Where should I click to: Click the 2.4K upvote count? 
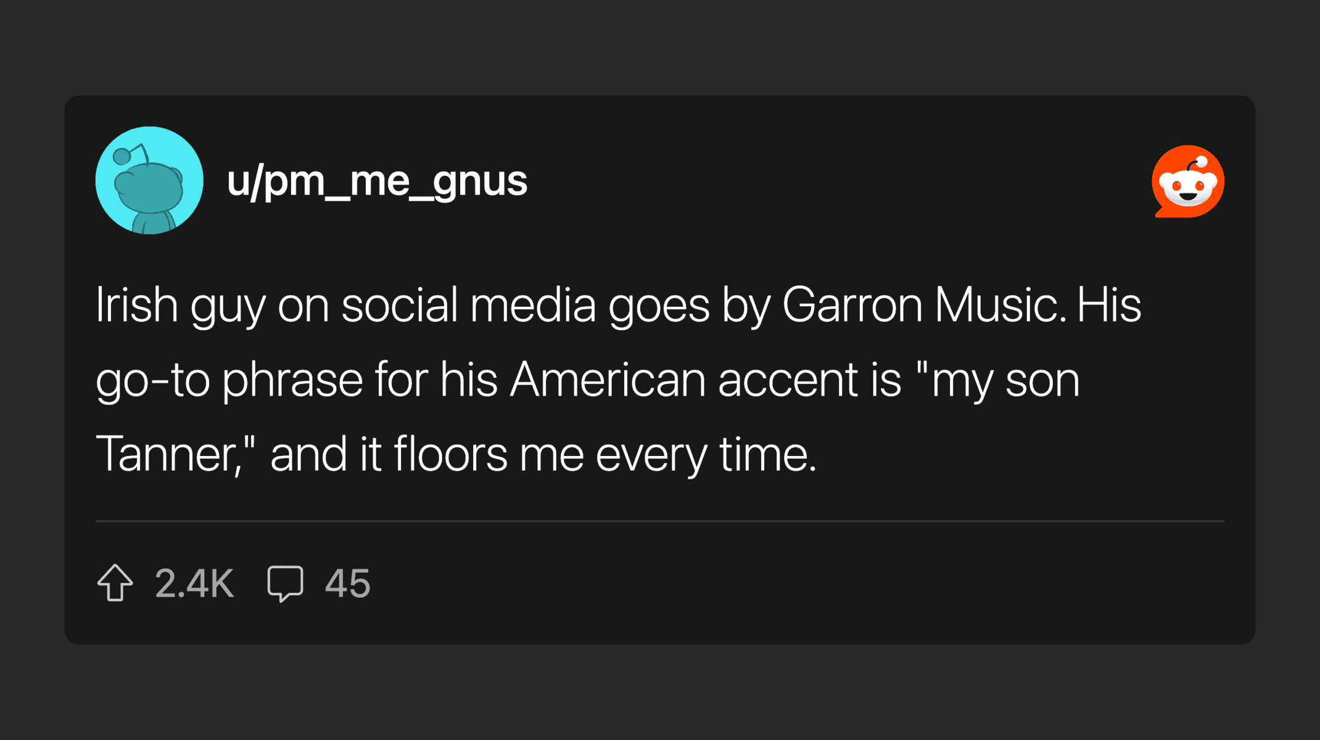tap(194, 583)
